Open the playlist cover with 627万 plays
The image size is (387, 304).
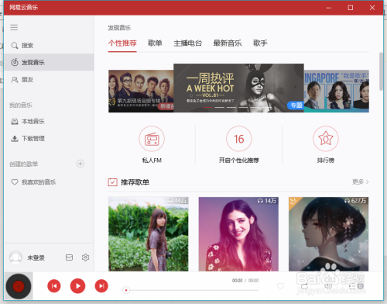click(329, 234)
